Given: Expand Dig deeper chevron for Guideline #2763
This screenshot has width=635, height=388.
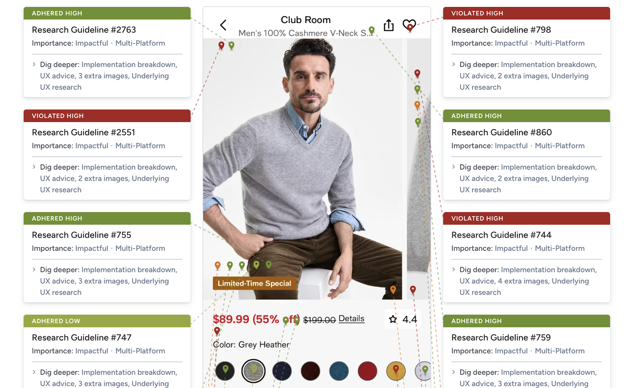Looking at the screenshot, I should [x=34, y=65].
